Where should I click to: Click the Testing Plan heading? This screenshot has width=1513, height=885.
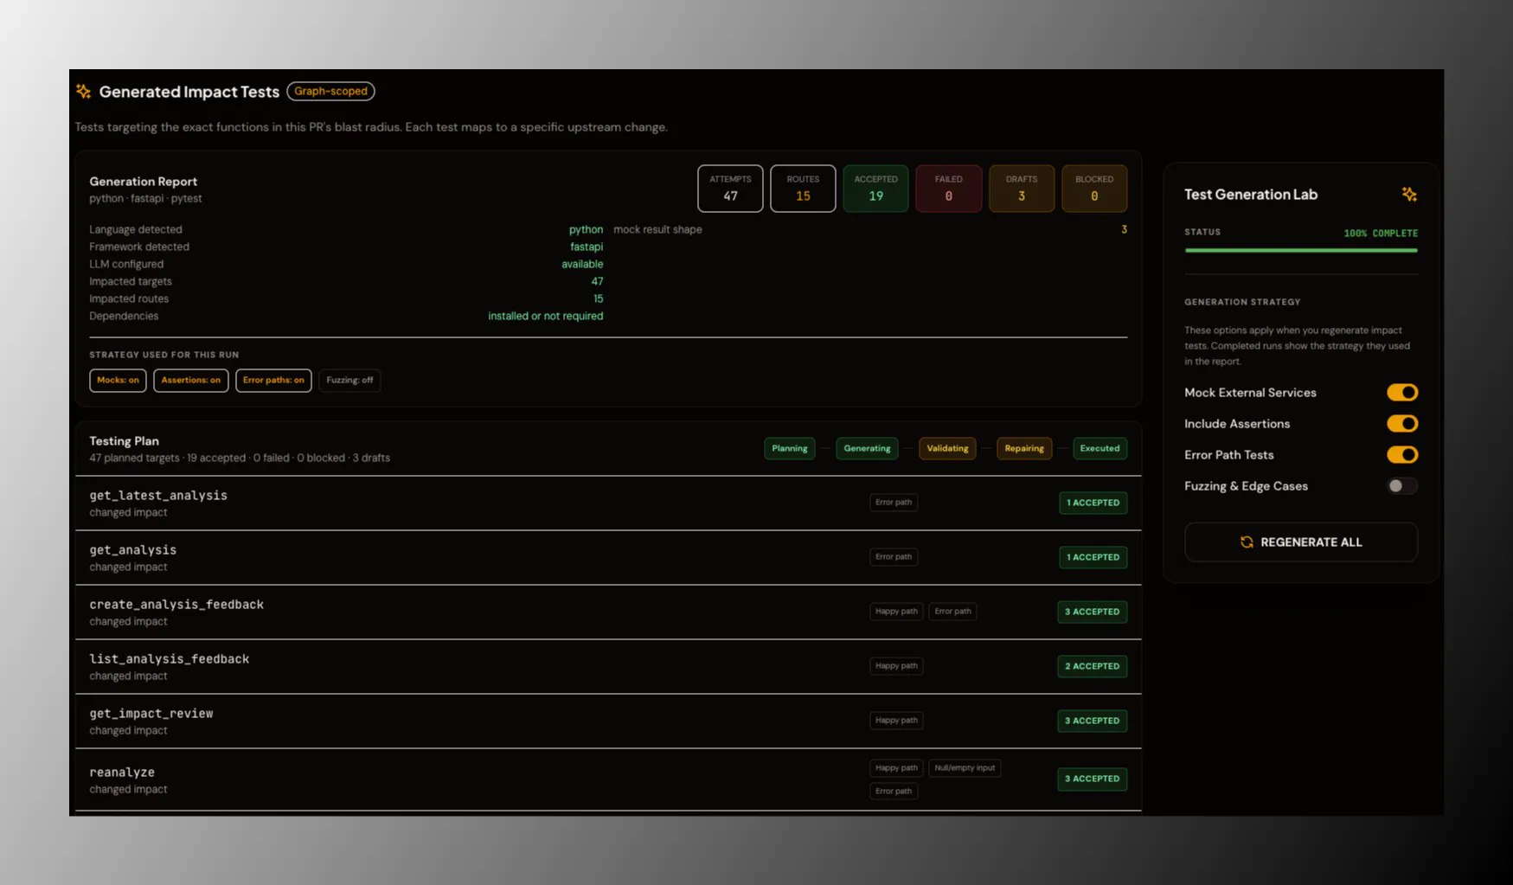124,441
